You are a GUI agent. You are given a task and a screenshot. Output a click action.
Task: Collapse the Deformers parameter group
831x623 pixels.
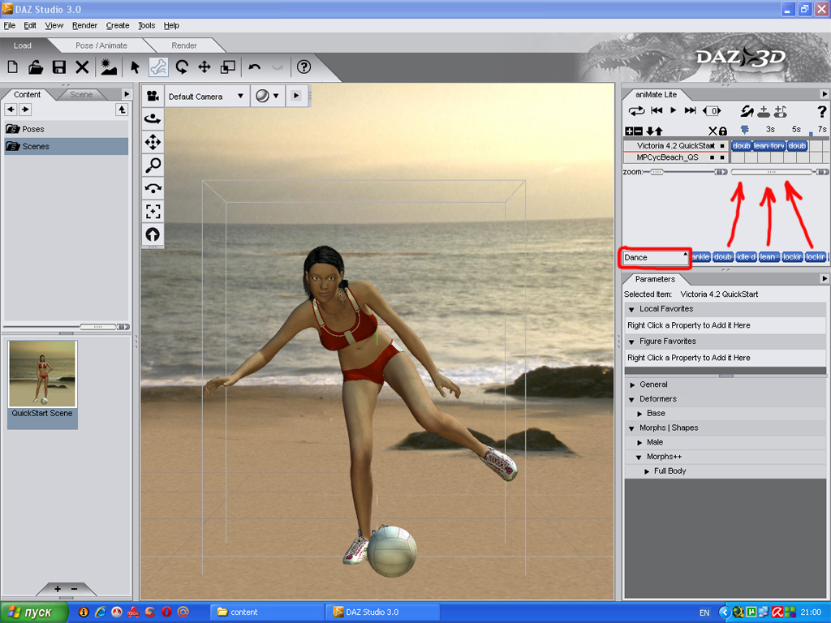pyautogui.click(x=632, y=399)
